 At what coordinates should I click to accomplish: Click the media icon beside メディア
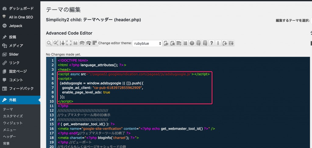(x=4, y=45)
